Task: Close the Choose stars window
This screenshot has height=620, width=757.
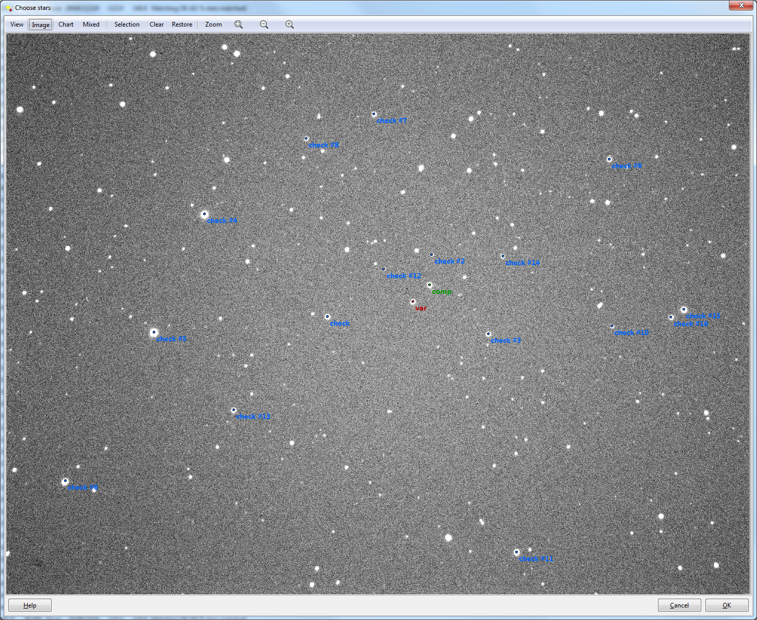Action: tap(740, 5)
